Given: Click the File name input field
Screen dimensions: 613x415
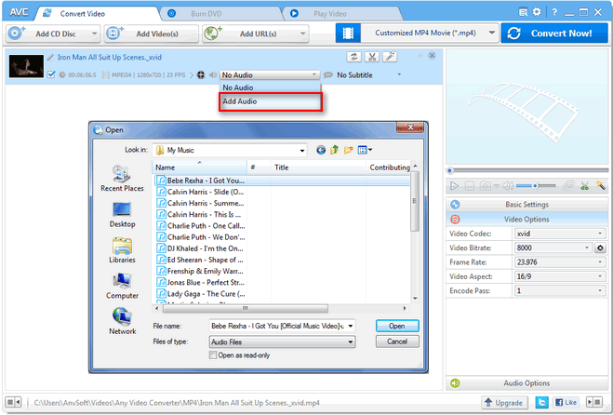Looking at the screenshot, I should [x=282, y=326].
